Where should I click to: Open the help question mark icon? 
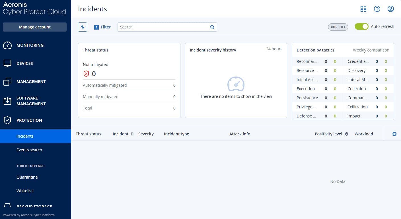pos(377,9)
